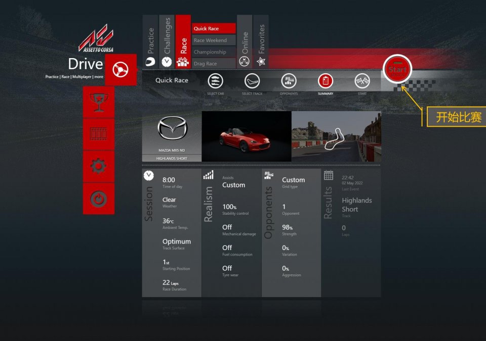Click the Drive heading text

click(85, 64)
